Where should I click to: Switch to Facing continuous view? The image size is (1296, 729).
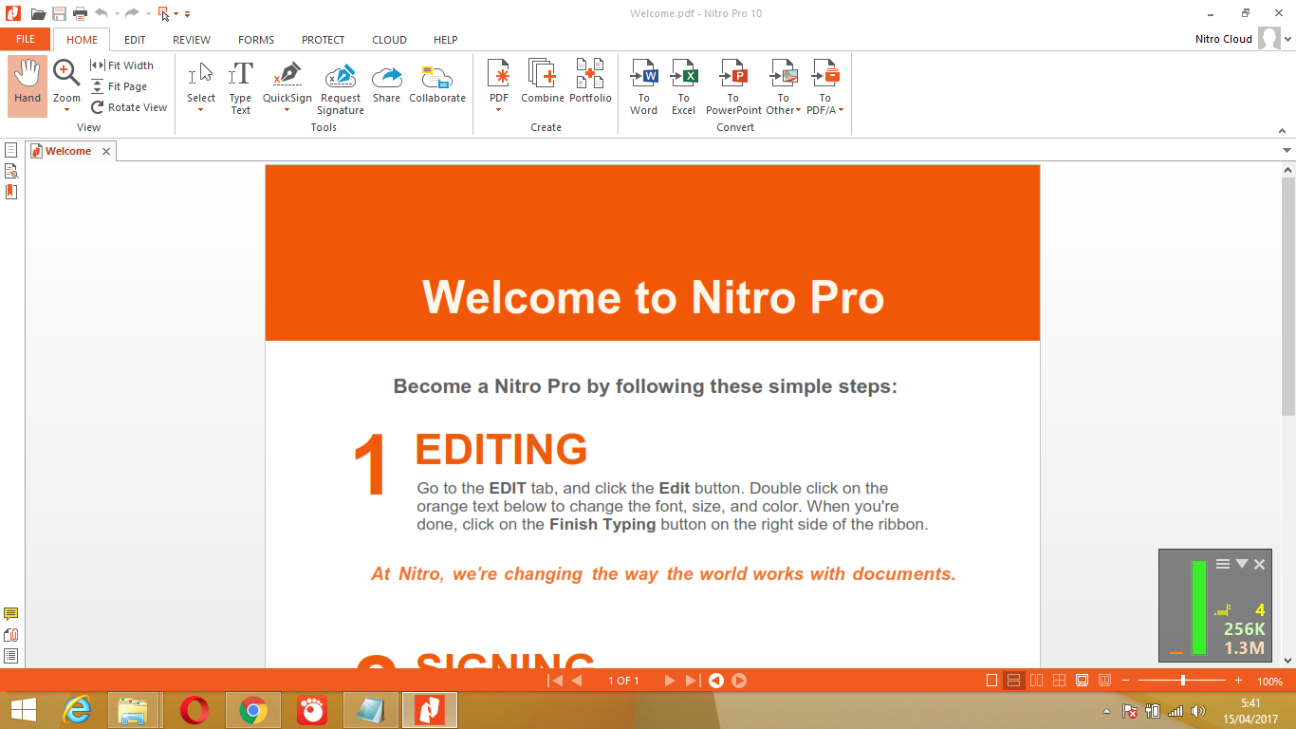[1059, 681]
